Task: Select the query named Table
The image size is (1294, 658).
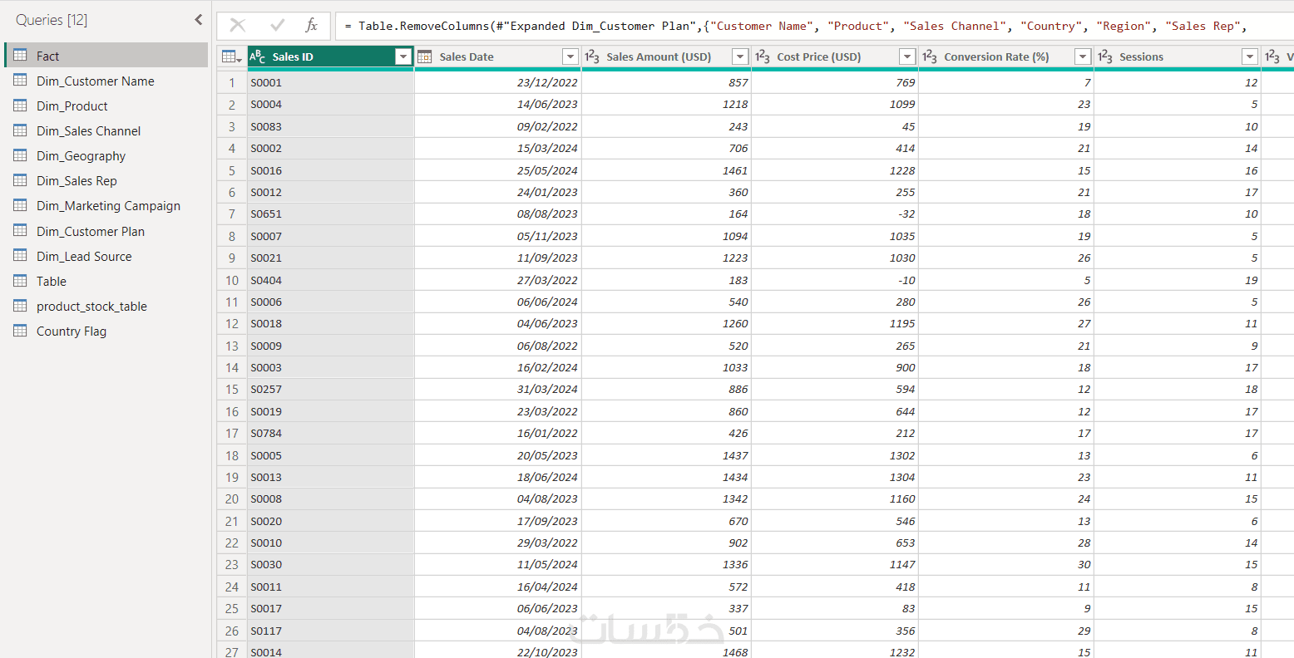Action: [x=106, y=281]
